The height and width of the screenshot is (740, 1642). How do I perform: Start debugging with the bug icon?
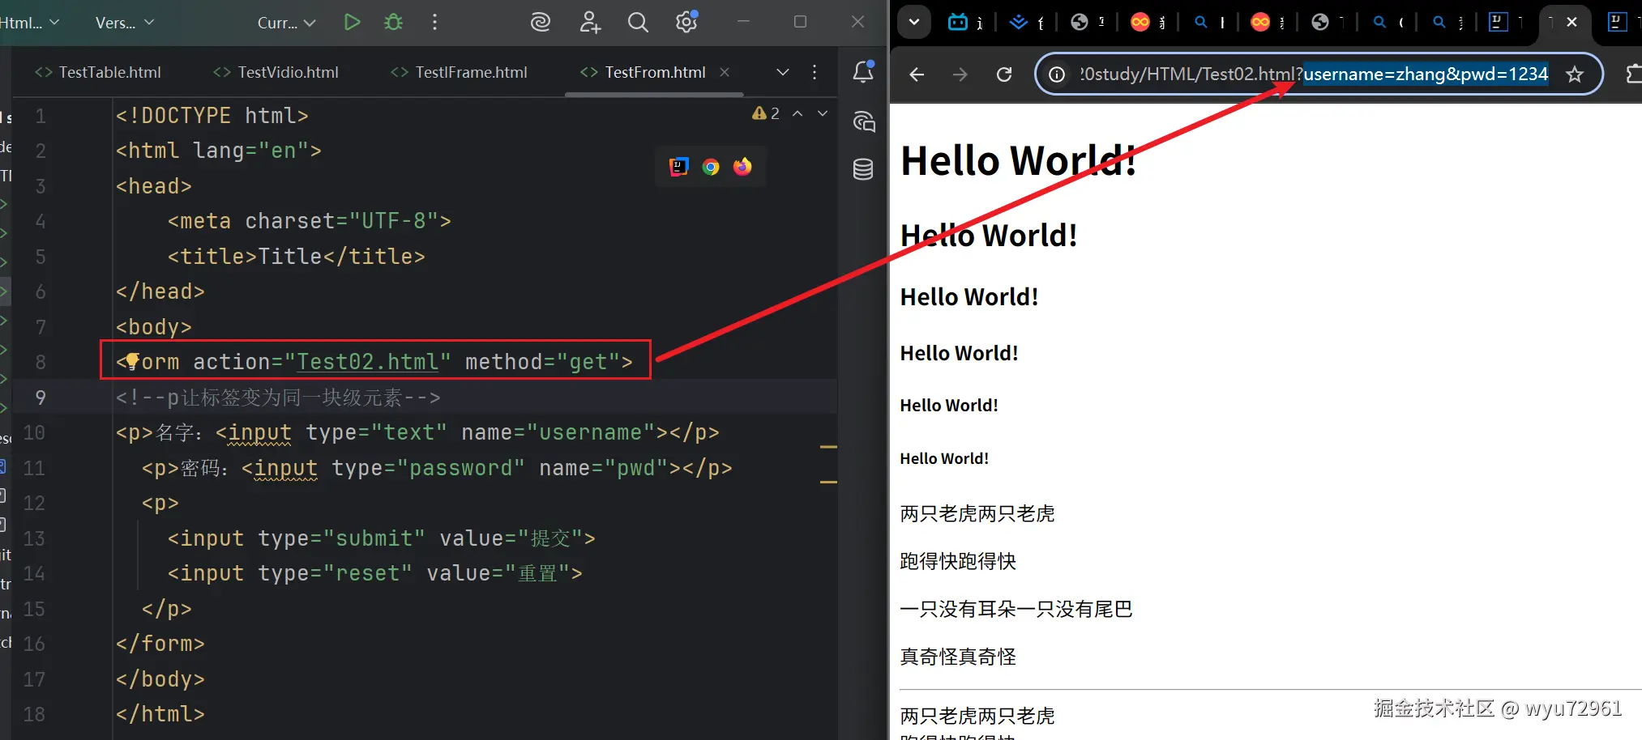(x=394, y=23)
